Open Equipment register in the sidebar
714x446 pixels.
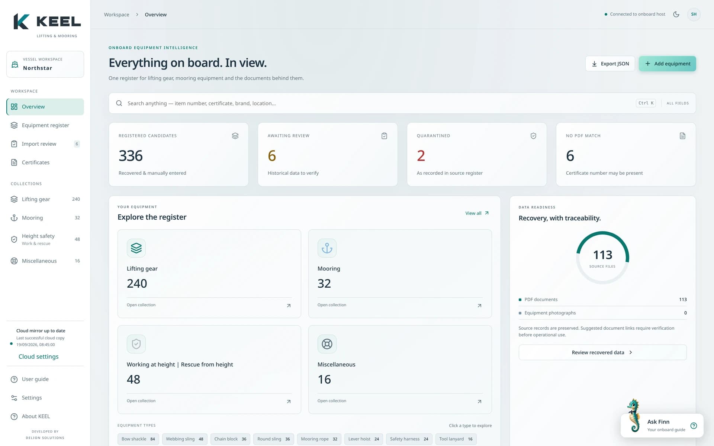point(45,125)
